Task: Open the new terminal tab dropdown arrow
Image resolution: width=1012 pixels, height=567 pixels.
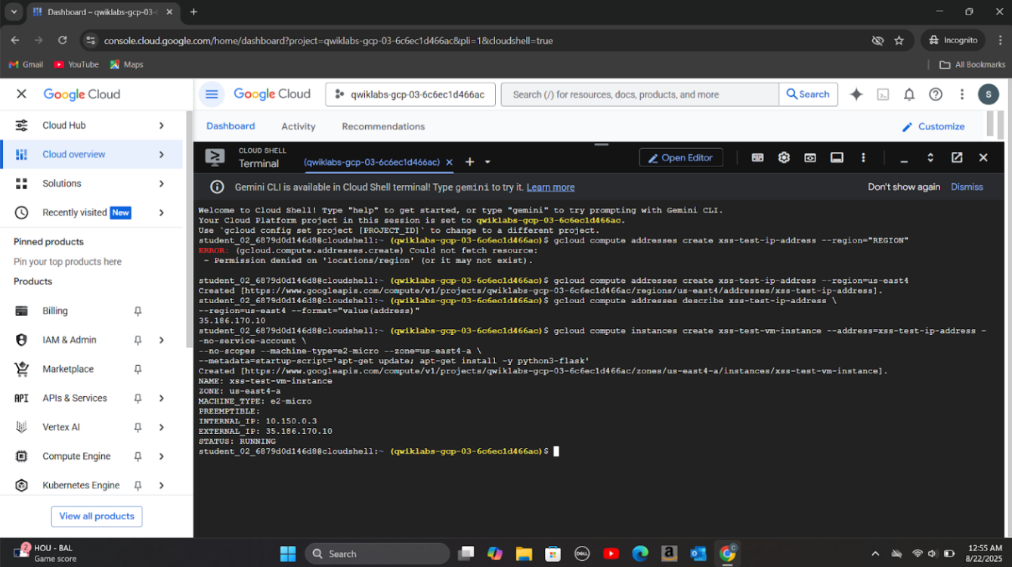Action: click(487, 162)
